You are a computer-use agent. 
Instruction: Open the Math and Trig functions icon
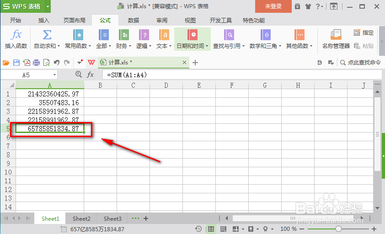[265, 35]
